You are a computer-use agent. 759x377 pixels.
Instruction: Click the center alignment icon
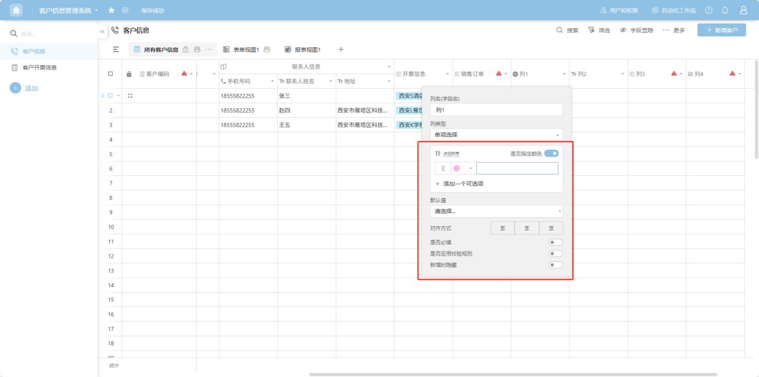(526, 228)
